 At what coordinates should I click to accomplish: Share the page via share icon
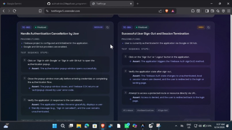tap(160, 11)
